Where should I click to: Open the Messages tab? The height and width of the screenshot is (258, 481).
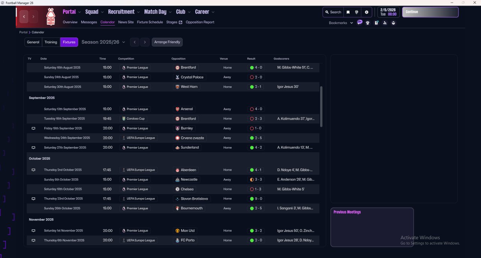pos(89,22)
